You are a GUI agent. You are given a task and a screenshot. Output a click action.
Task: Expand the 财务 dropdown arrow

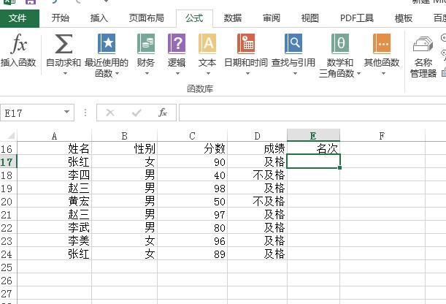pyautogui.click(x=147, y=73)
